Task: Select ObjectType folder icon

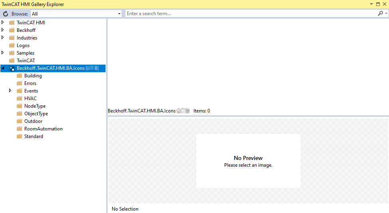Action: (x=20, y=114)
